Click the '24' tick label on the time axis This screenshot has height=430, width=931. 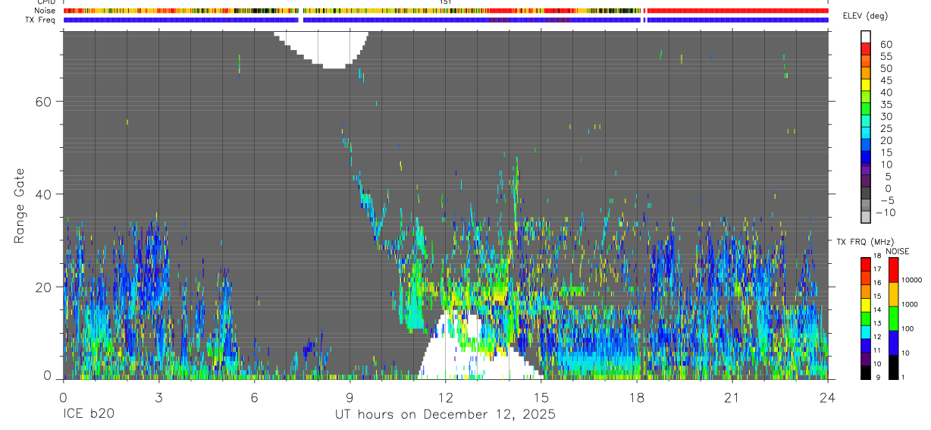828,397
